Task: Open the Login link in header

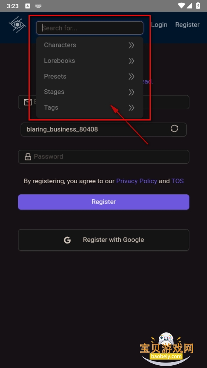Action: pos(159,25)
